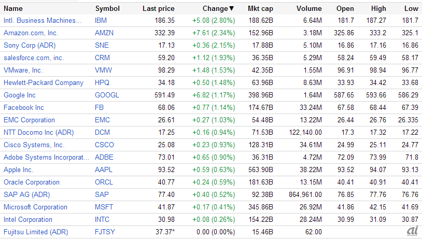Sort by the Symbol column header

107,8
